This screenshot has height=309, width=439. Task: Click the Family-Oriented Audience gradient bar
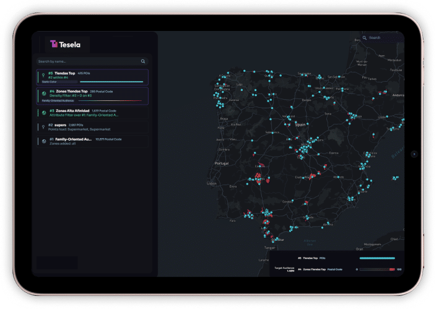tap(111, 100)
